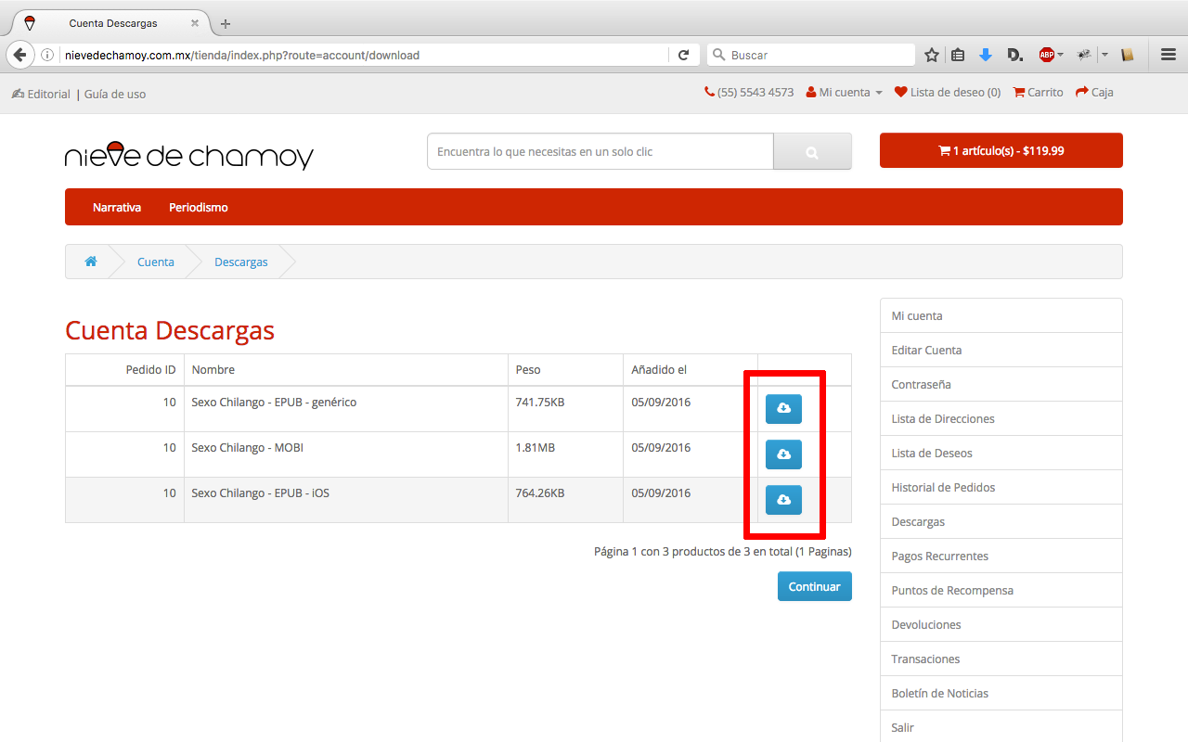
Task: Close the Cuenta Descargas tab
Action: pyautogui.click(x=195, y=23)
